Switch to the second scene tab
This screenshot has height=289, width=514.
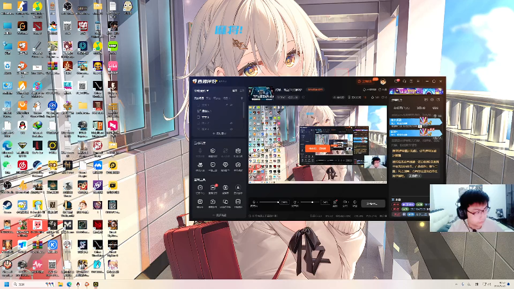point(208,98)
